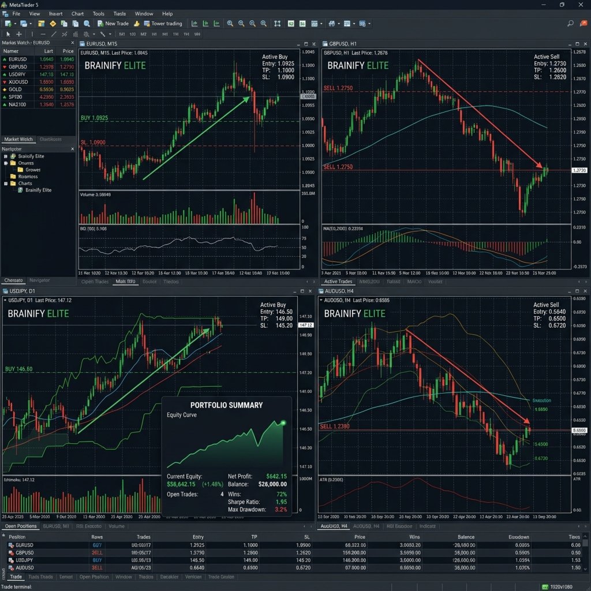Viewport: 591px width, 591px height.
Task: Switch to the Clurtikoses tab
Action: (x=51, y=140)
